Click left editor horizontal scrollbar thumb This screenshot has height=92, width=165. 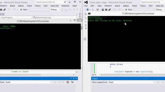pyautogui.click(x=20, y=75)
